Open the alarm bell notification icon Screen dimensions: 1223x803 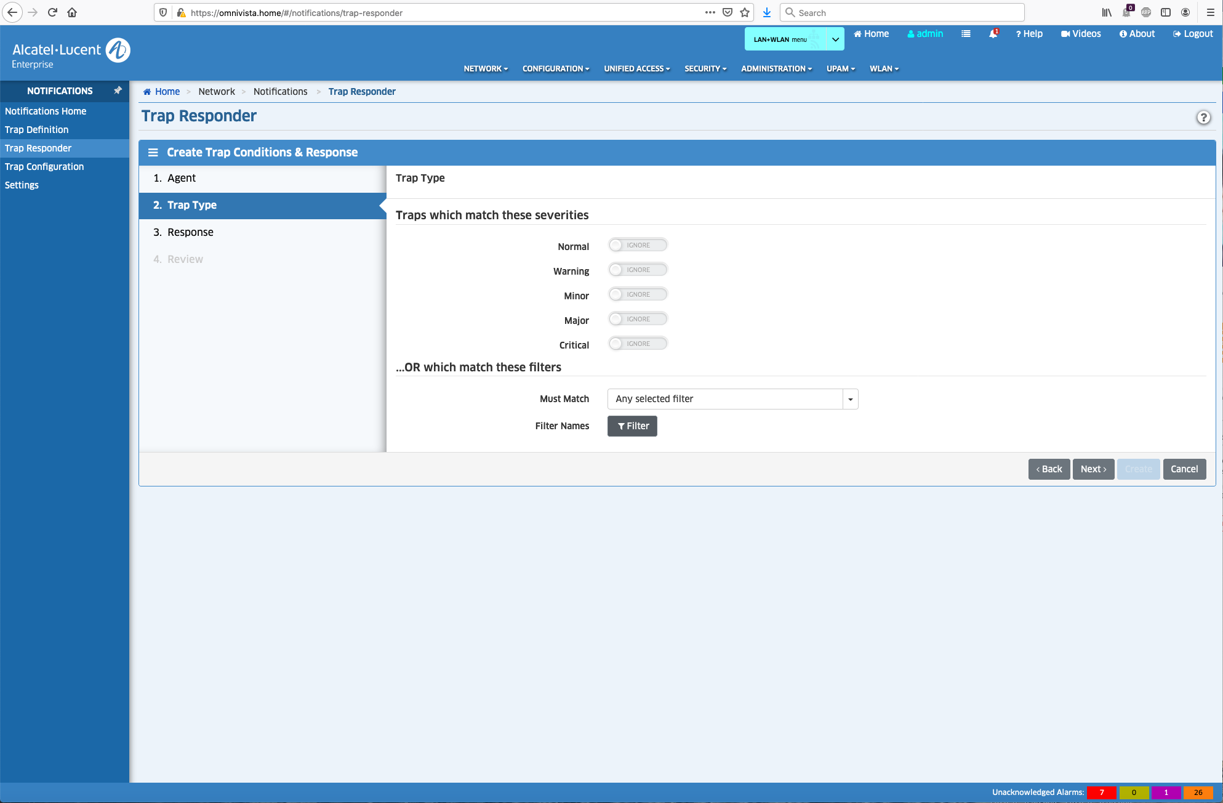tap(993, 34)
